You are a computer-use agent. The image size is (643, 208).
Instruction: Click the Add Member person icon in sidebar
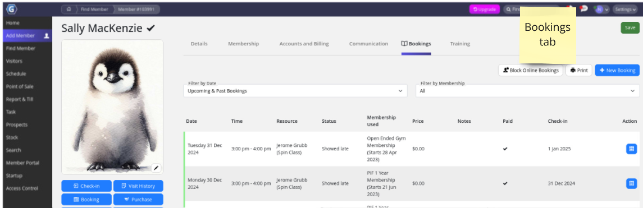[47, 36]
